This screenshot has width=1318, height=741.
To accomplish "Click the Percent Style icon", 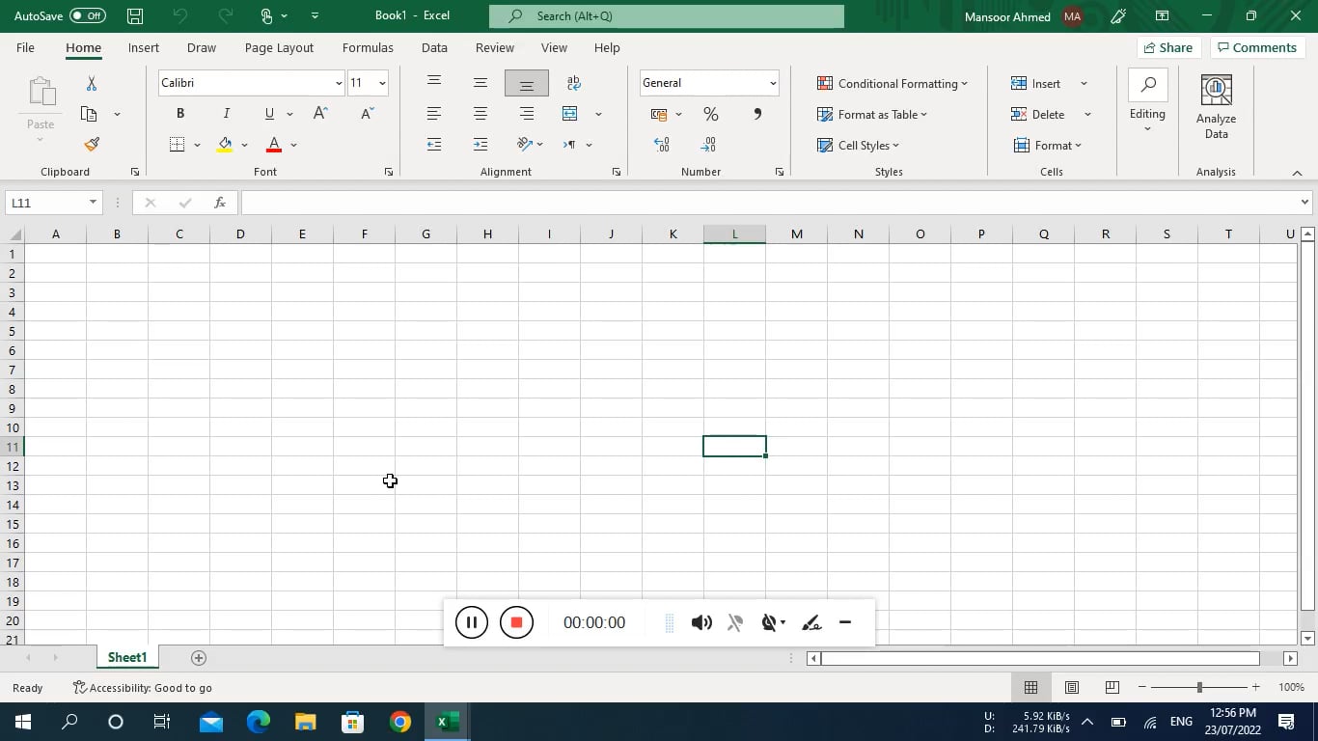I will tap(711, 114).
